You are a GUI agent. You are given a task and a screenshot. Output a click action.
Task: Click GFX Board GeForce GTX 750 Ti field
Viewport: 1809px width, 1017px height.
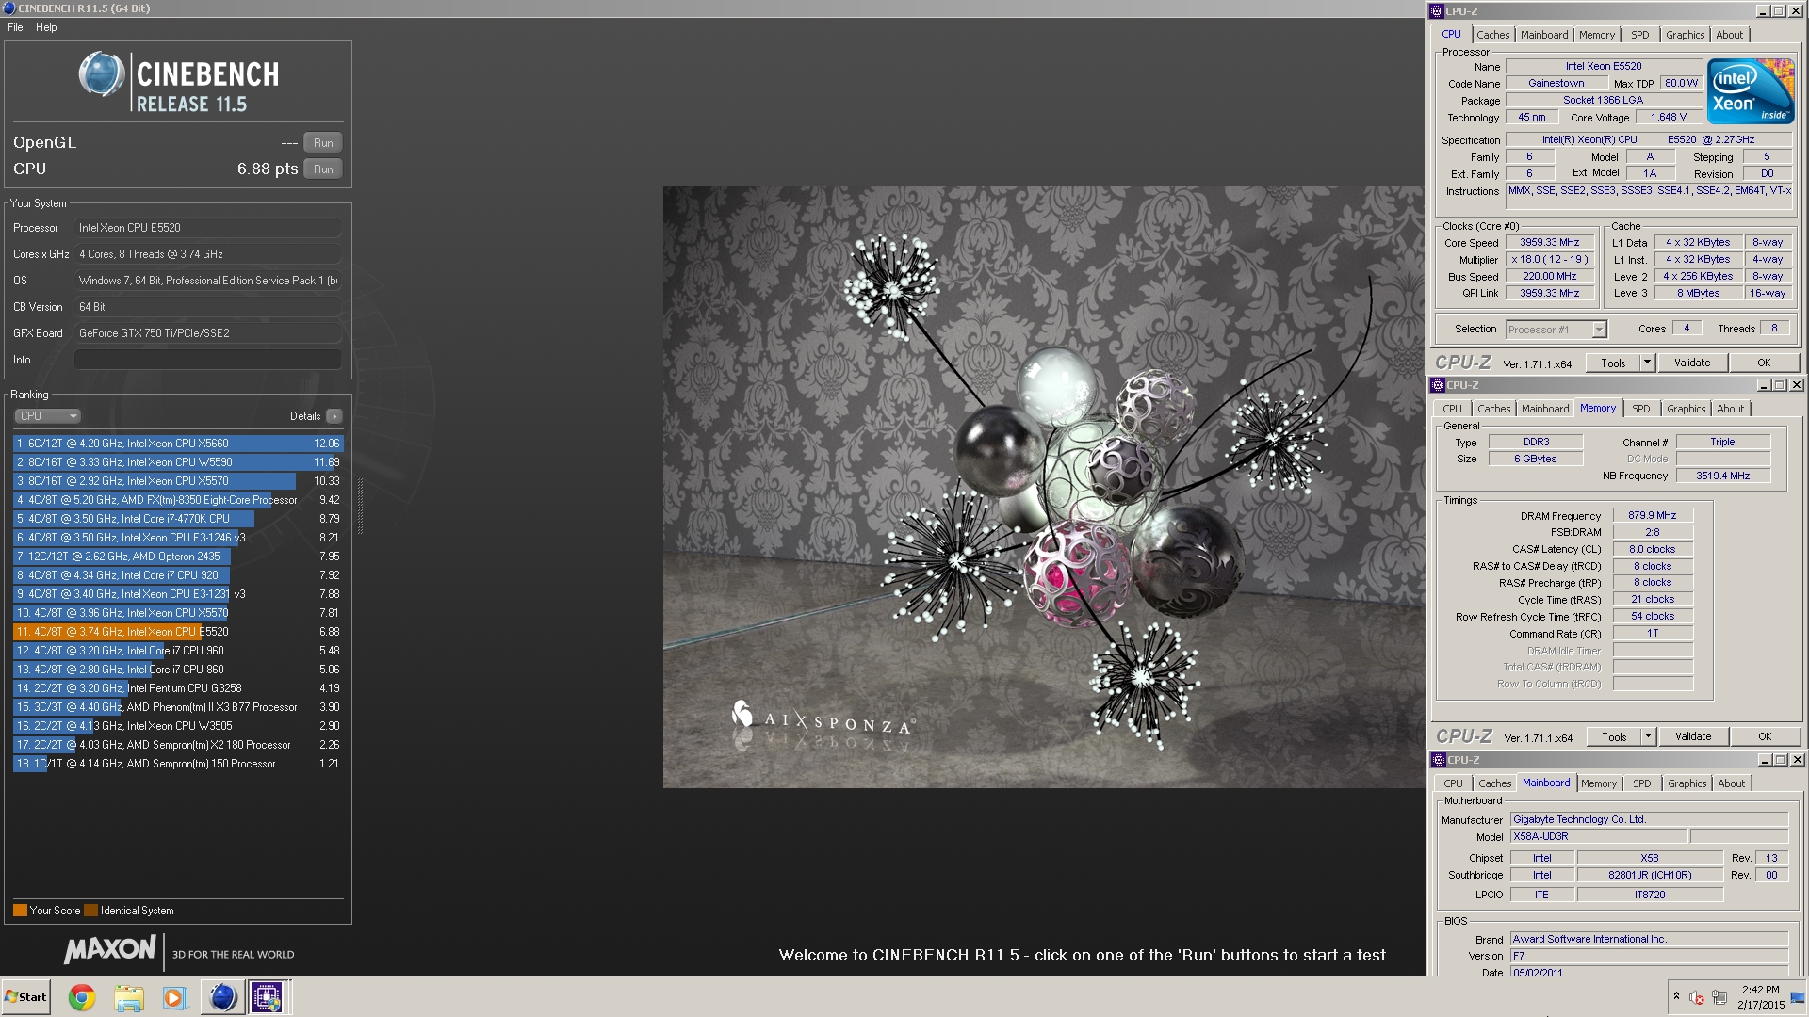coord(207,333)
